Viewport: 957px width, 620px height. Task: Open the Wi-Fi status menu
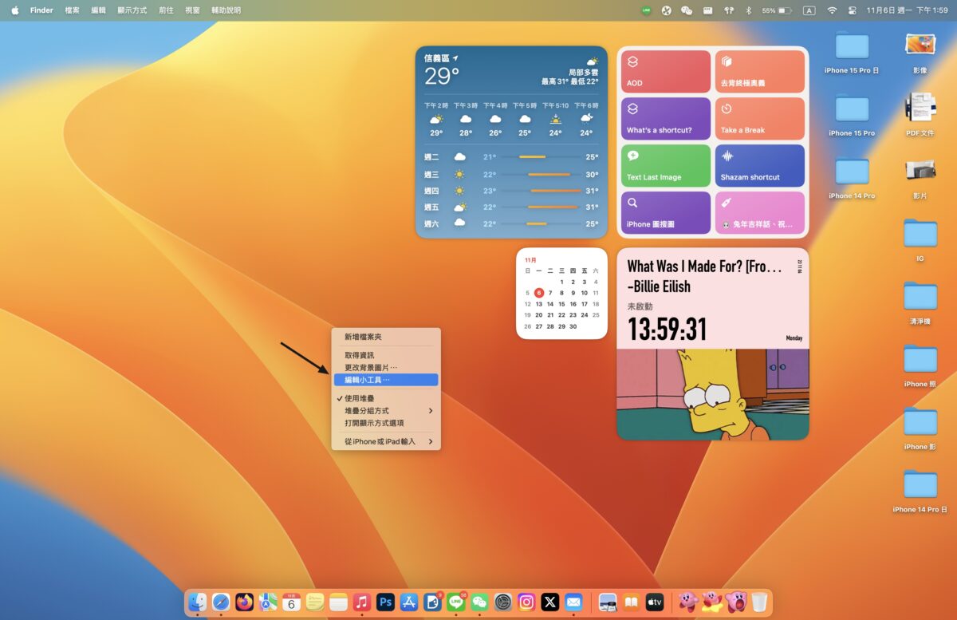[832, 10]
